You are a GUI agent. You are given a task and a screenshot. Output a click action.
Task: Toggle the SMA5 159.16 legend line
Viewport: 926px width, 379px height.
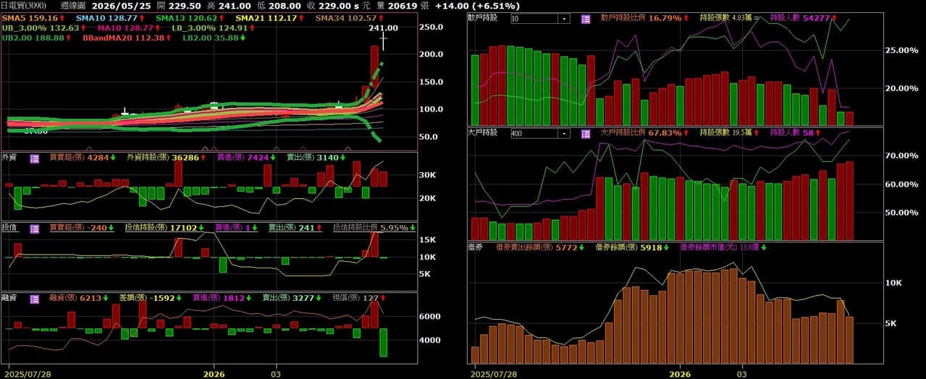pyautogui.click(x=34, y=17)
